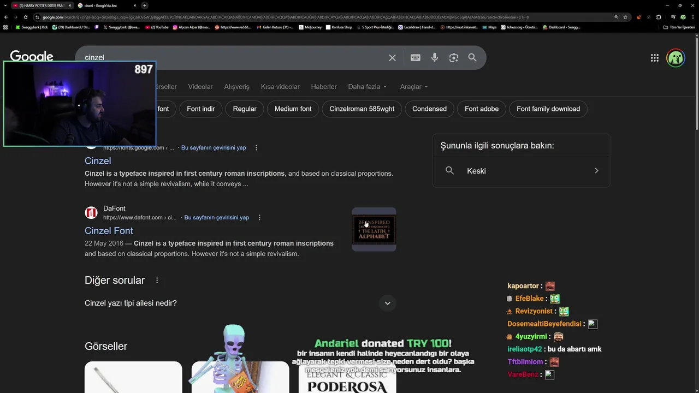The image size is (699, 393).
Task: Open the zoom magnifier icon in address bar
Action: (616, 17)
